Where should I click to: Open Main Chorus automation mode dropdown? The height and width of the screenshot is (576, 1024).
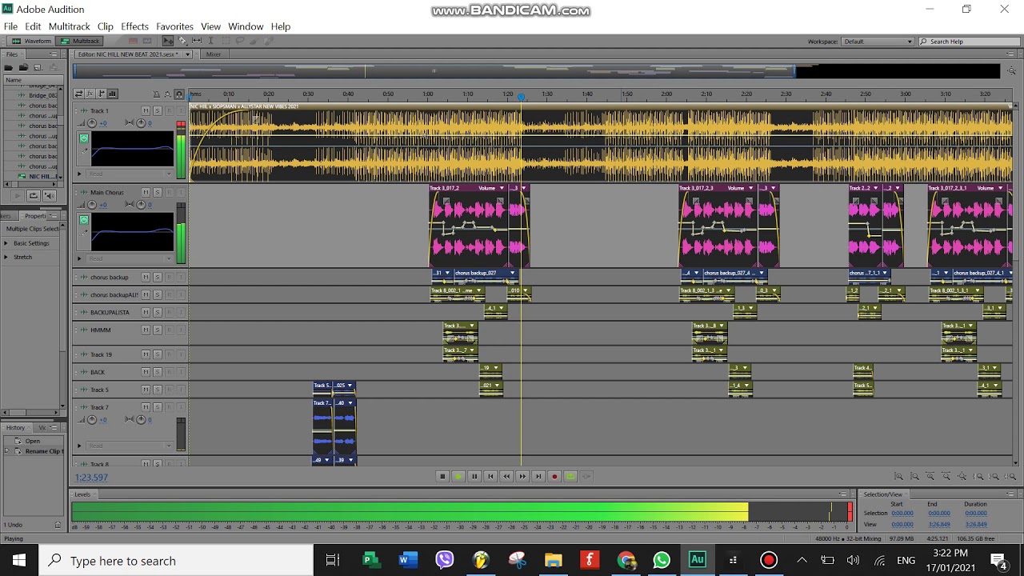130,258
